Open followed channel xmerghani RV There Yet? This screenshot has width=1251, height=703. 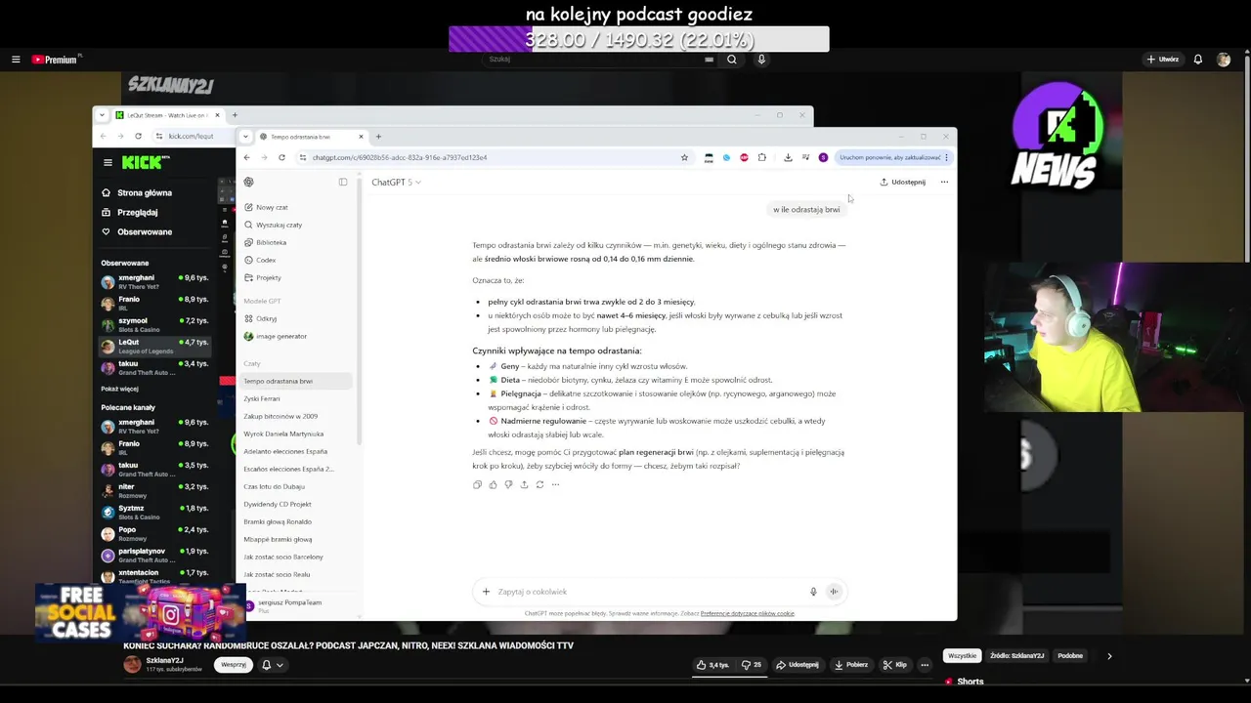tap(155, 281)
